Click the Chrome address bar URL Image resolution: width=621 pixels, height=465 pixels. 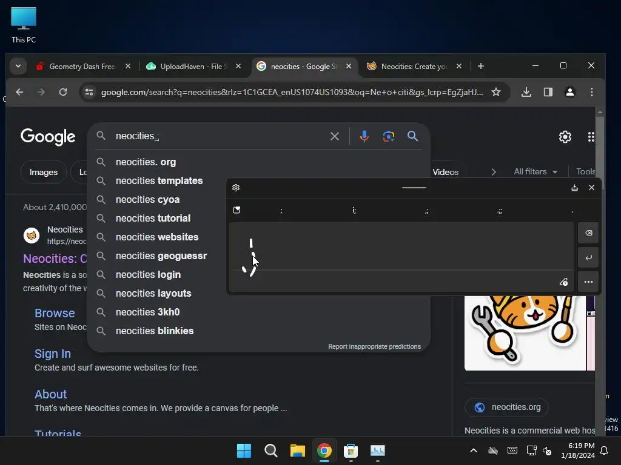(292, 92)
